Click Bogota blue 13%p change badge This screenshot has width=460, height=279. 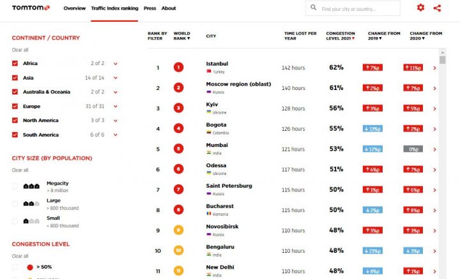(372, 129)
